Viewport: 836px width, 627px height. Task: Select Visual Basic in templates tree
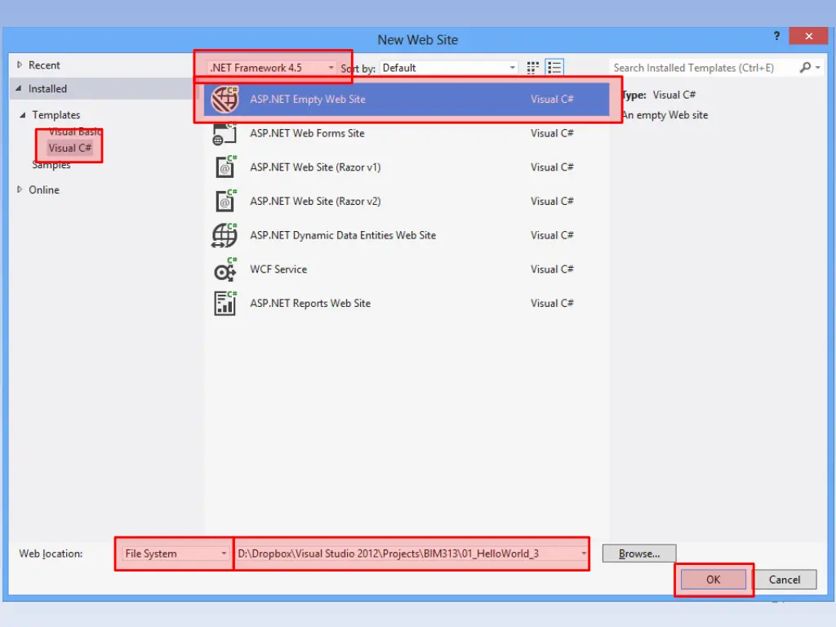coord(74,131)
